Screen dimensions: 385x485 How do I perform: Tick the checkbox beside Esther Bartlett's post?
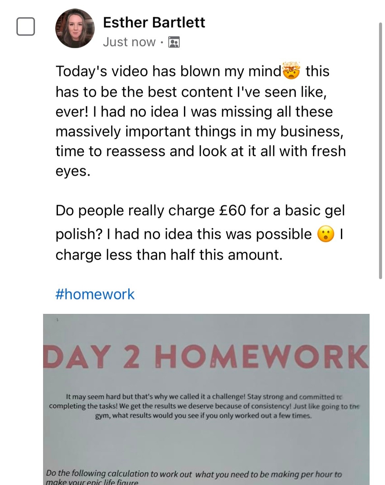click(x=26, y=26)
